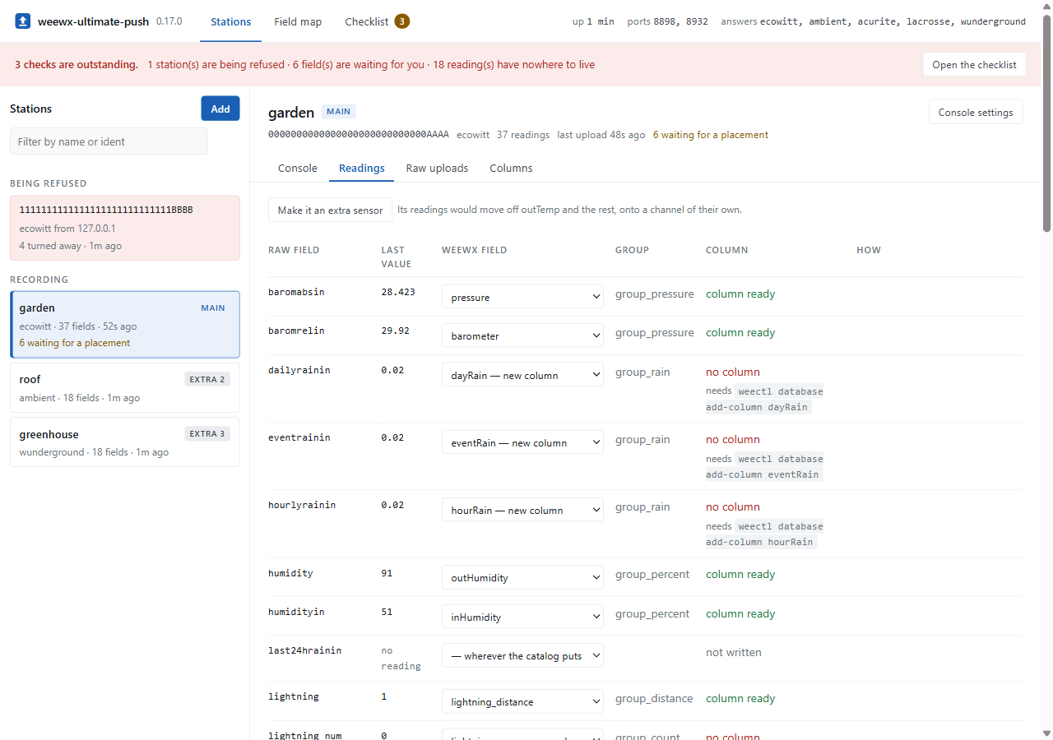Click the '3 checks are outstanding.' alert text

[77, 65]
